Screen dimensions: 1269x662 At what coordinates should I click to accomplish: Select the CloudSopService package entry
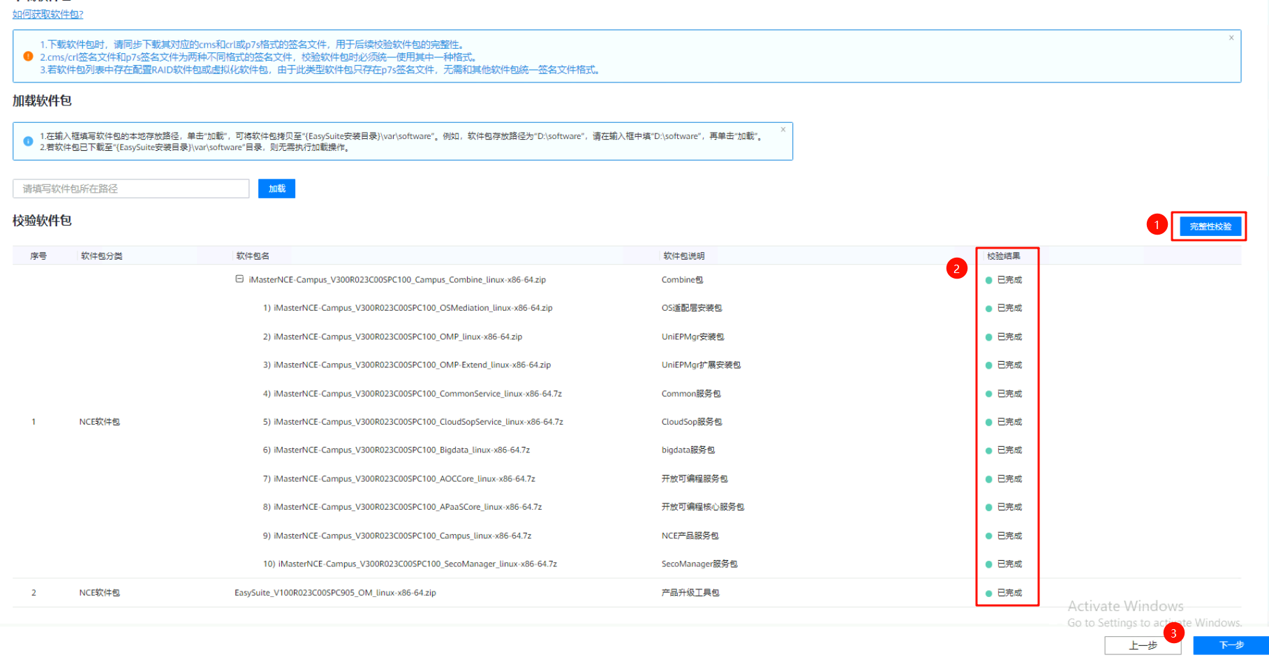(417, 422)
